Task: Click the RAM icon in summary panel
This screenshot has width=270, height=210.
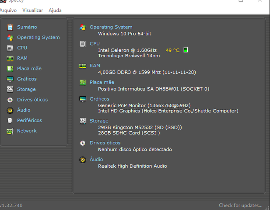Action: click(x=83, y=66)
